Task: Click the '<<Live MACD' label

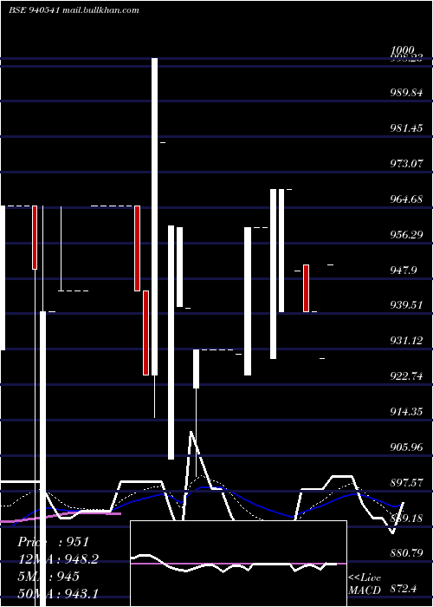Action: click(x=365, y=584)
